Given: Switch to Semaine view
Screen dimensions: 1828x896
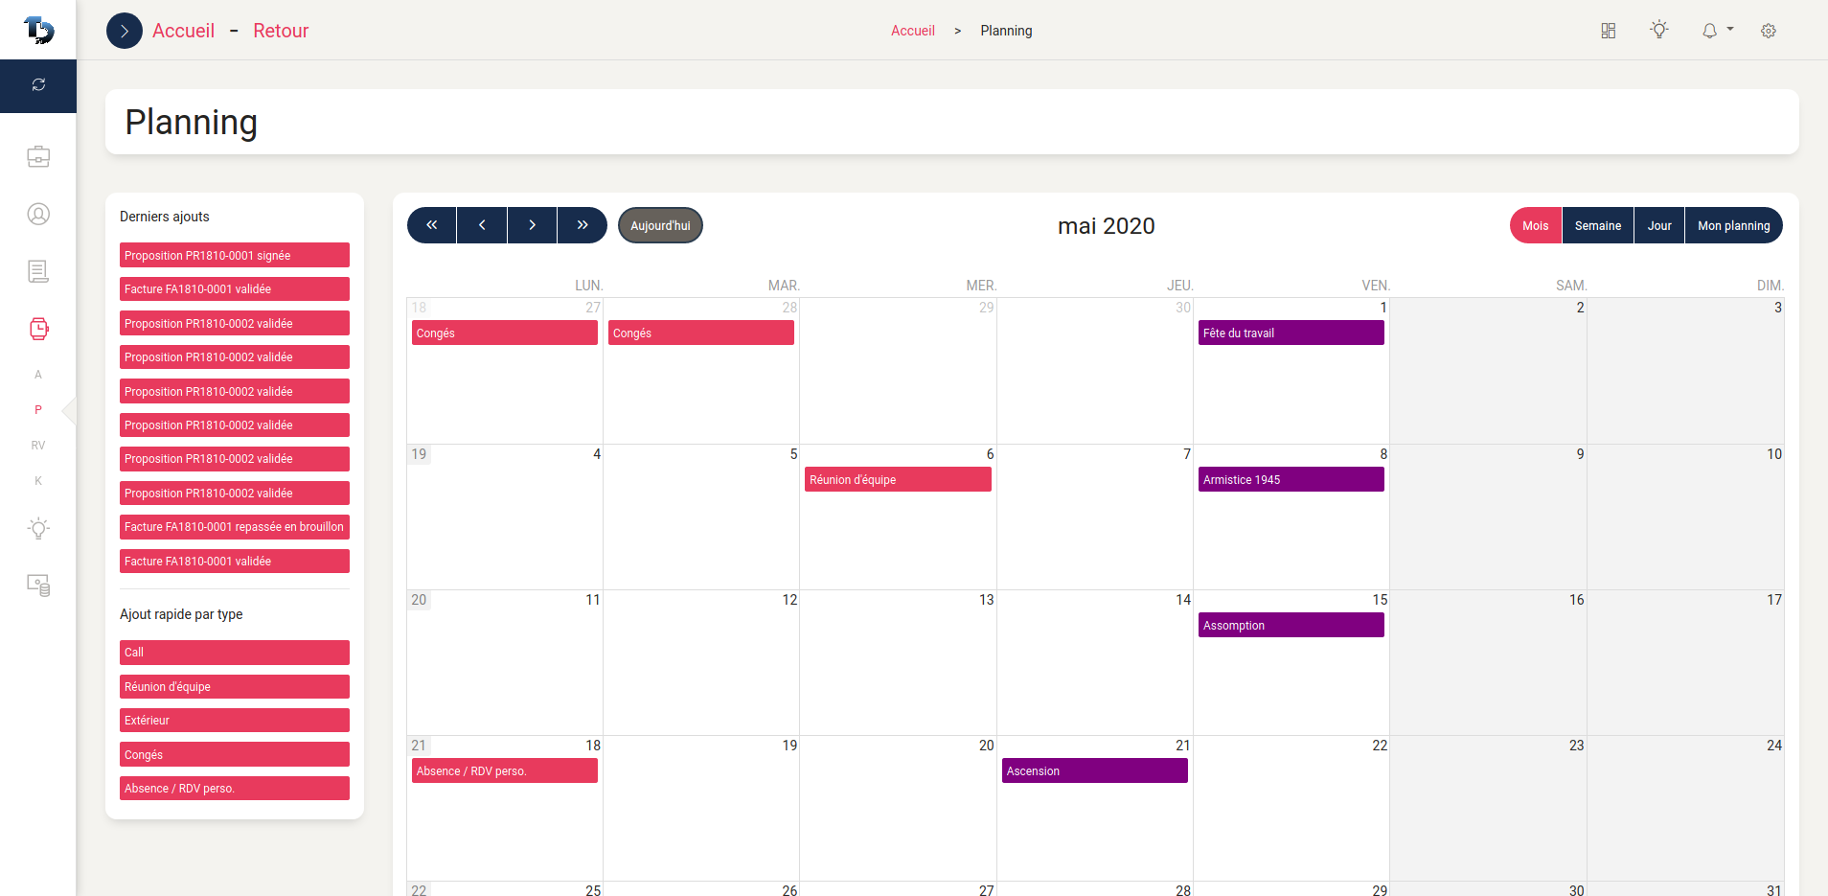Looking at the screenshot, I should click(x=1598, y=225).
